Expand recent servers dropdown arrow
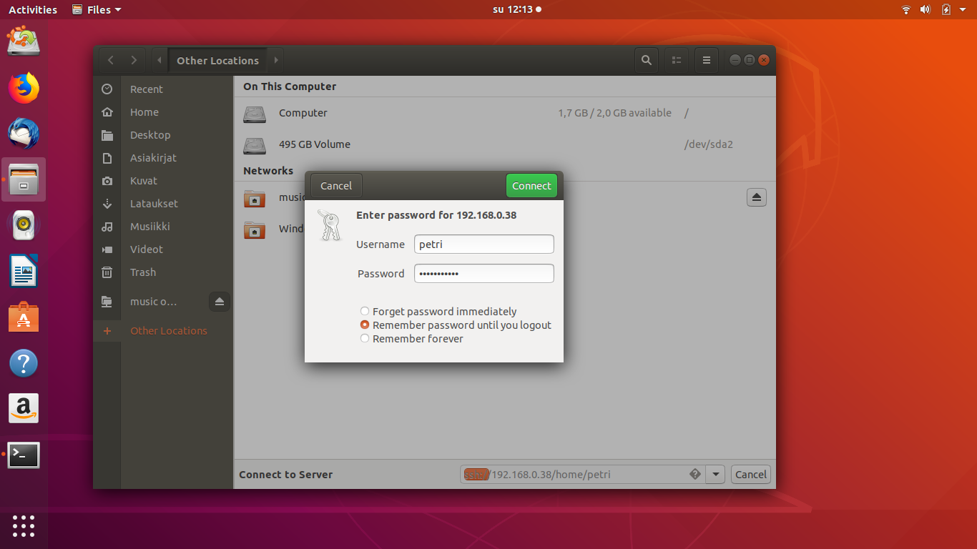 (715, 475)
